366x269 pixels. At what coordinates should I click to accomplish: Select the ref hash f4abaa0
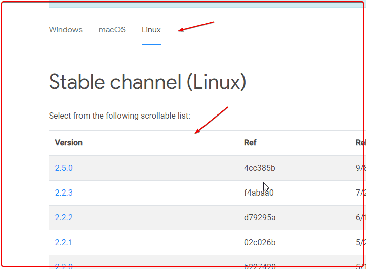(x=259, y=193)
